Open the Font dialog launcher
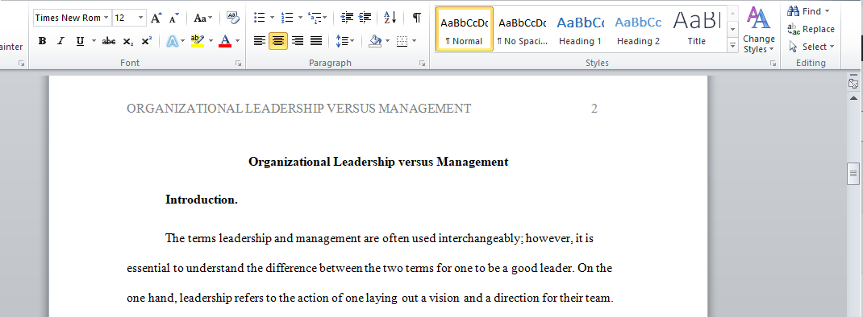863x317 pixels. point(238,64)
